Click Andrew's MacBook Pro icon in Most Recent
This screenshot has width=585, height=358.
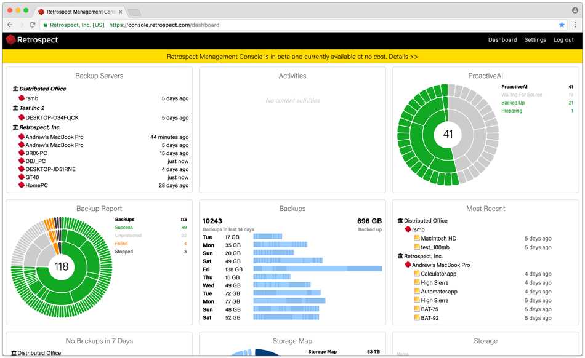(x=408, y=265)
